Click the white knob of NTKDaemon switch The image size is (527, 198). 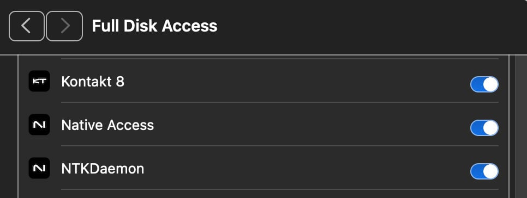(490, 171)
